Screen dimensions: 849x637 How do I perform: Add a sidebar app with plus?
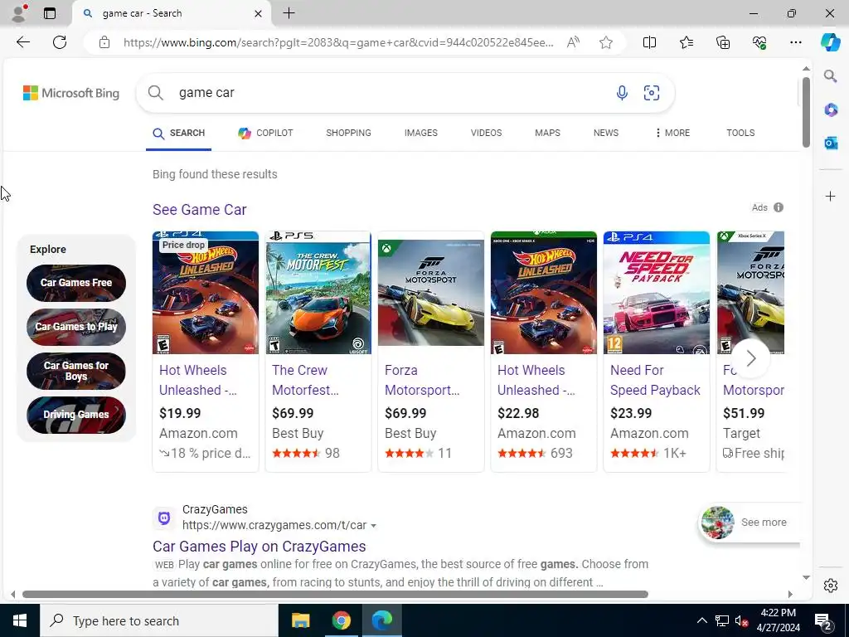(x=831, y=196)
